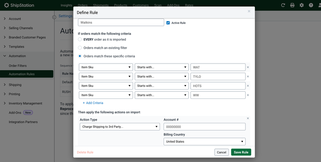Click the help question mark icon
This screenshot has width=321, height=162.
pyautogui.click(x=311, y=5)
